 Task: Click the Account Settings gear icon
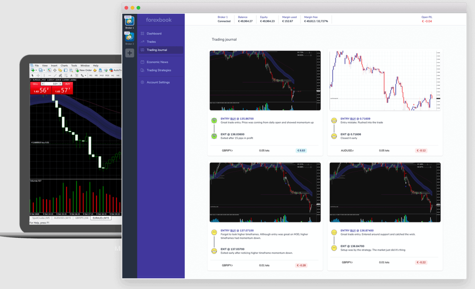142,82
